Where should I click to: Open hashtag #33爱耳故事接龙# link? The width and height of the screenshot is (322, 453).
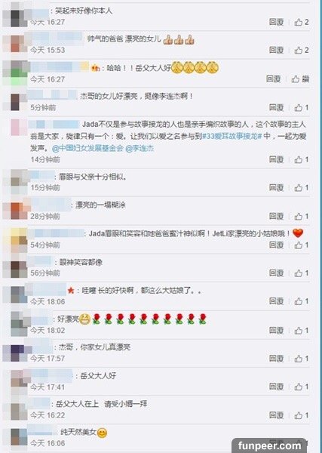click(232, 136)
